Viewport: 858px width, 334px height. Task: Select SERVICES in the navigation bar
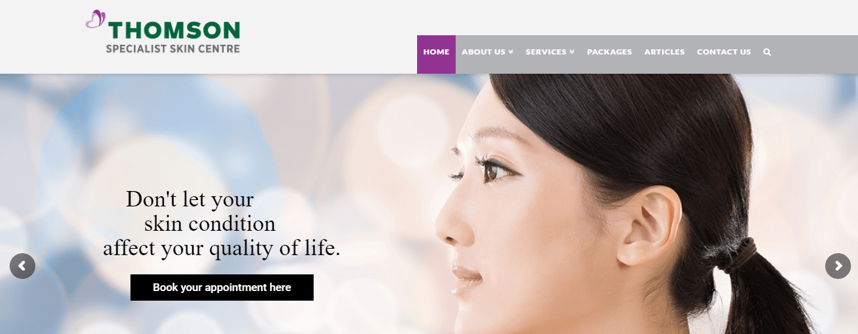[x=546, y=52]
